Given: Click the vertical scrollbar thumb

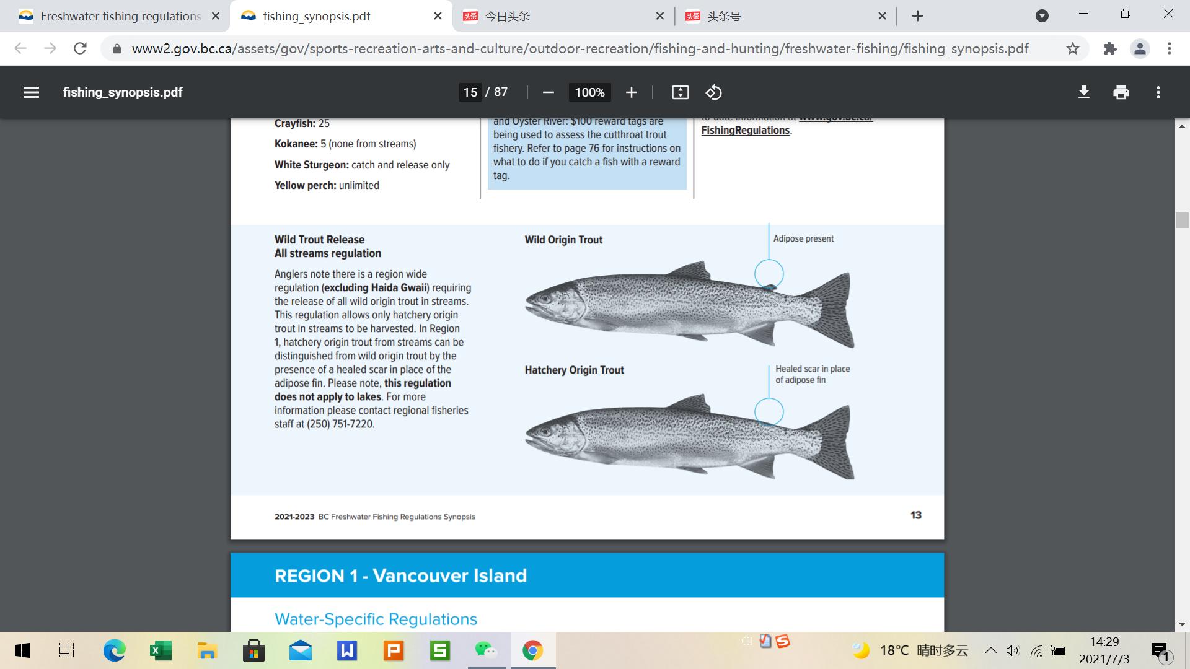Looking at the screenshot, I should coord(1182,220).
